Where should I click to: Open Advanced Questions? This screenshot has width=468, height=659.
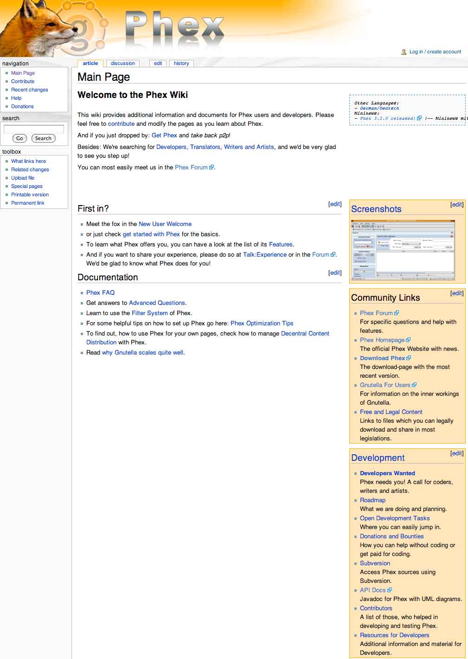[157, 303]
